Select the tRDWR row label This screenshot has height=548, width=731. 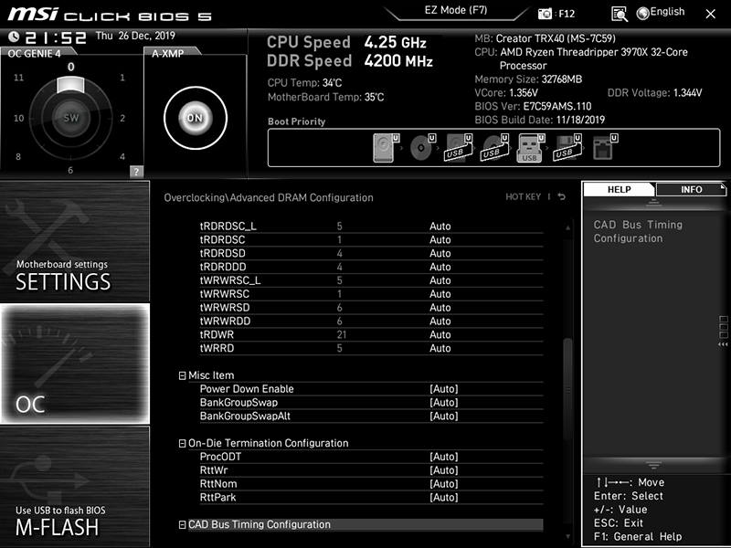217,334
